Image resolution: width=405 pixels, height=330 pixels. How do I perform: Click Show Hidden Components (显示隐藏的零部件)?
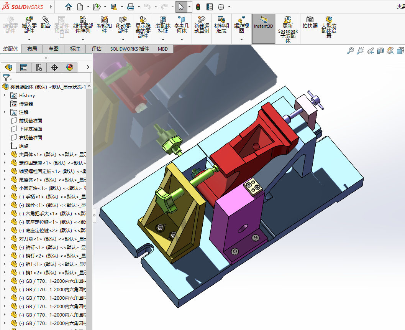[143, 27]
